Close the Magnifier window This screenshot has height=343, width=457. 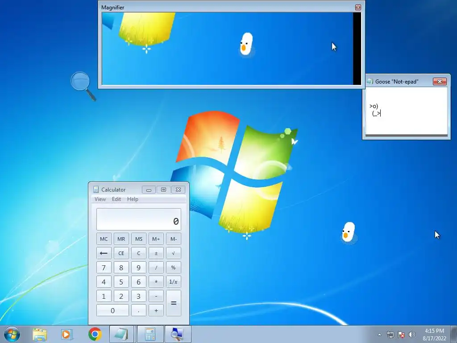[x=358, y=7]
